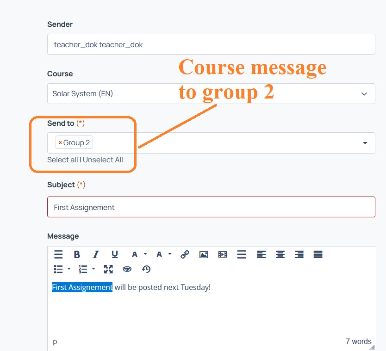Remove Group 2 from recipients
Image resolution: width=386 pixels, height=351 pixels.
pyautogui.click(x=60, y=142)
